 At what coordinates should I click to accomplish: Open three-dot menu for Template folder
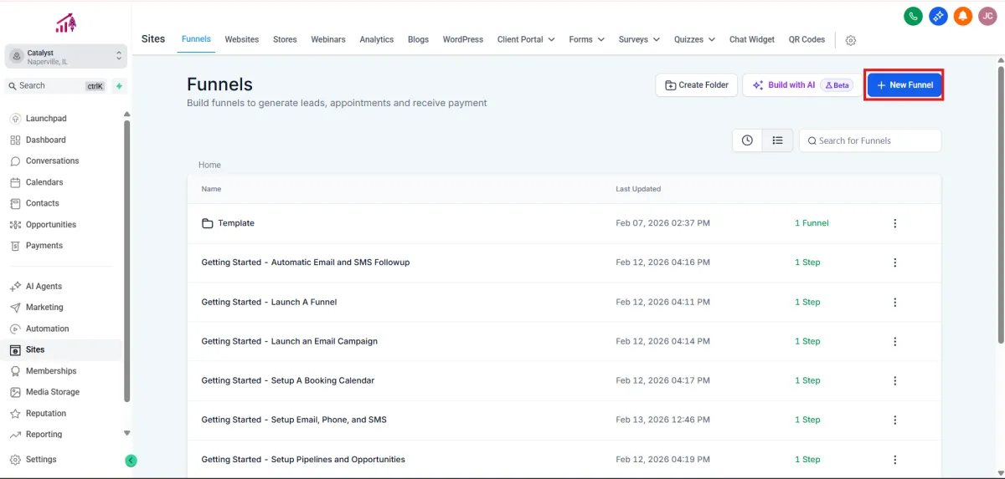pyautogui.click(x=894, y=223)
